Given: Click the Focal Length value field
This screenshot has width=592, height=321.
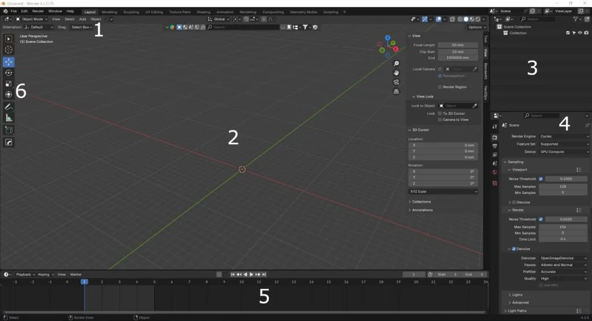Looking at the screenshot, I should tap(458, 45).
